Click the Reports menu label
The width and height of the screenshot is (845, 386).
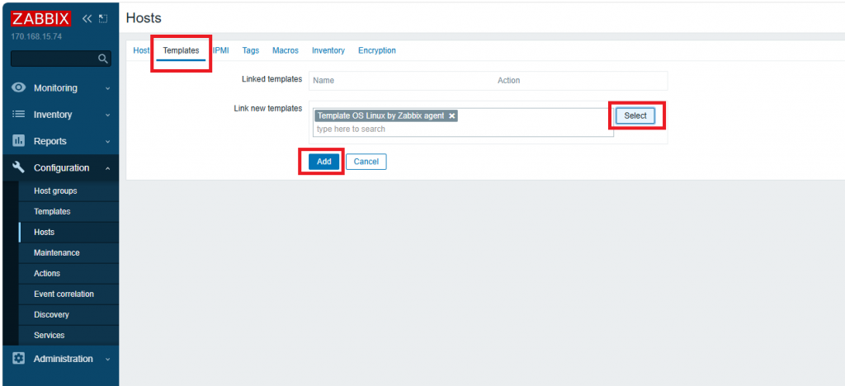pyautogui.click(x=50, y=141)
